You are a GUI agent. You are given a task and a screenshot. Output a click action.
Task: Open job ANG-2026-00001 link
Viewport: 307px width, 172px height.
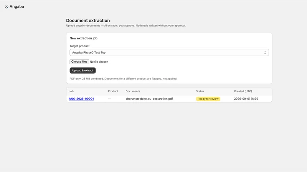click(x=81, y=99)
